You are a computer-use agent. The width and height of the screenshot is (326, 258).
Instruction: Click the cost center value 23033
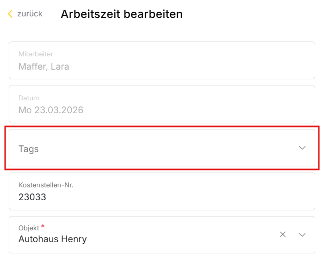(32, 197)
